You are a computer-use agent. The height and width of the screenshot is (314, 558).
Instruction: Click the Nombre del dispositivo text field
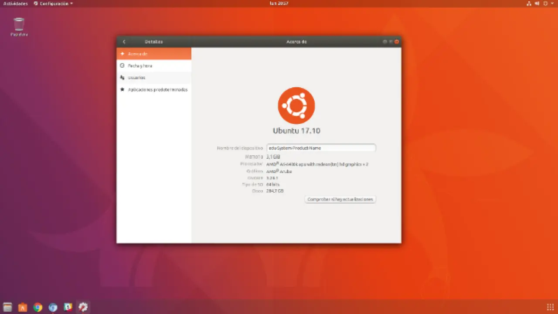(x=321, y=148)
